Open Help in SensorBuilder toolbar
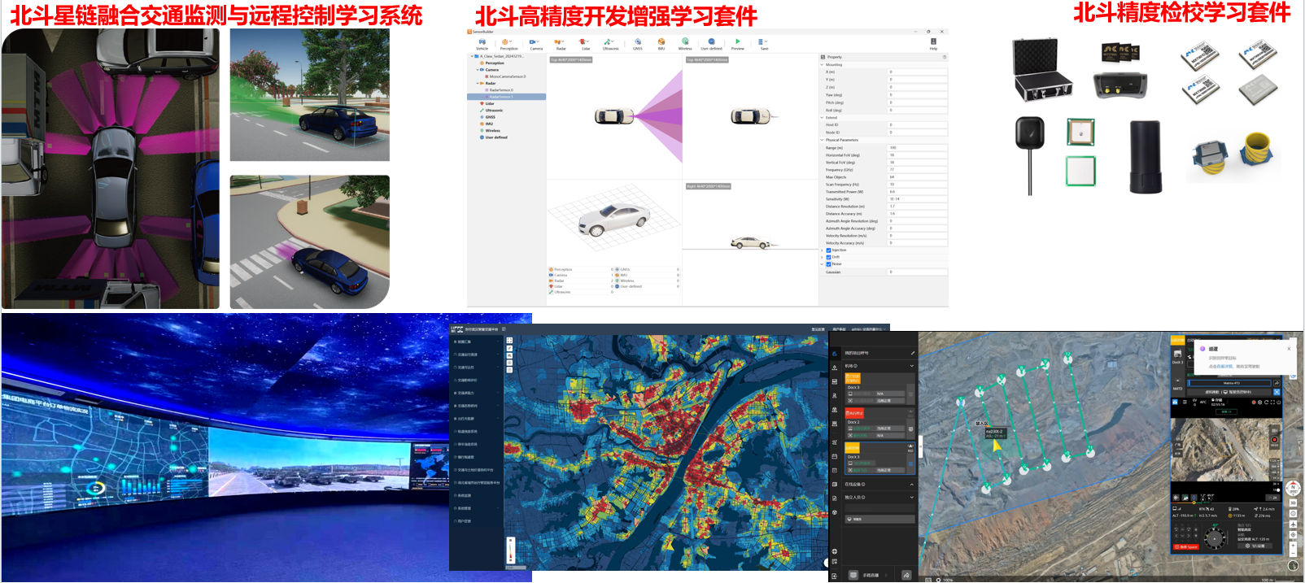Viewport: 1305px width, 583px height. [933, 43]
